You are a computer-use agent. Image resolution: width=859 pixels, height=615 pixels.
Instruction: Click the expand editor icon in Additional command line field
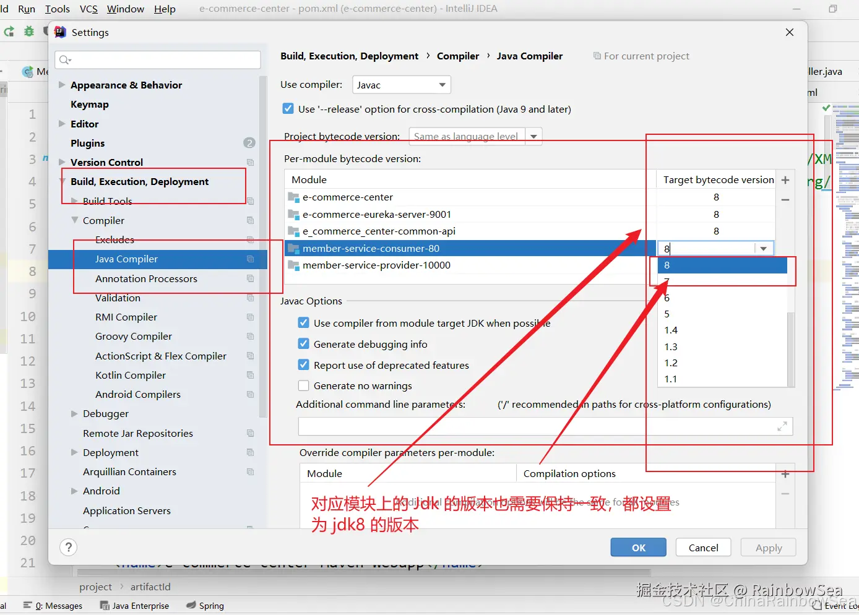[782, 426]
